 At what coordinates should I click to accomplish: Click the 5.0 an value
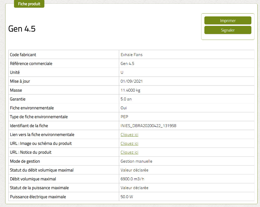[x=126, y=99]
